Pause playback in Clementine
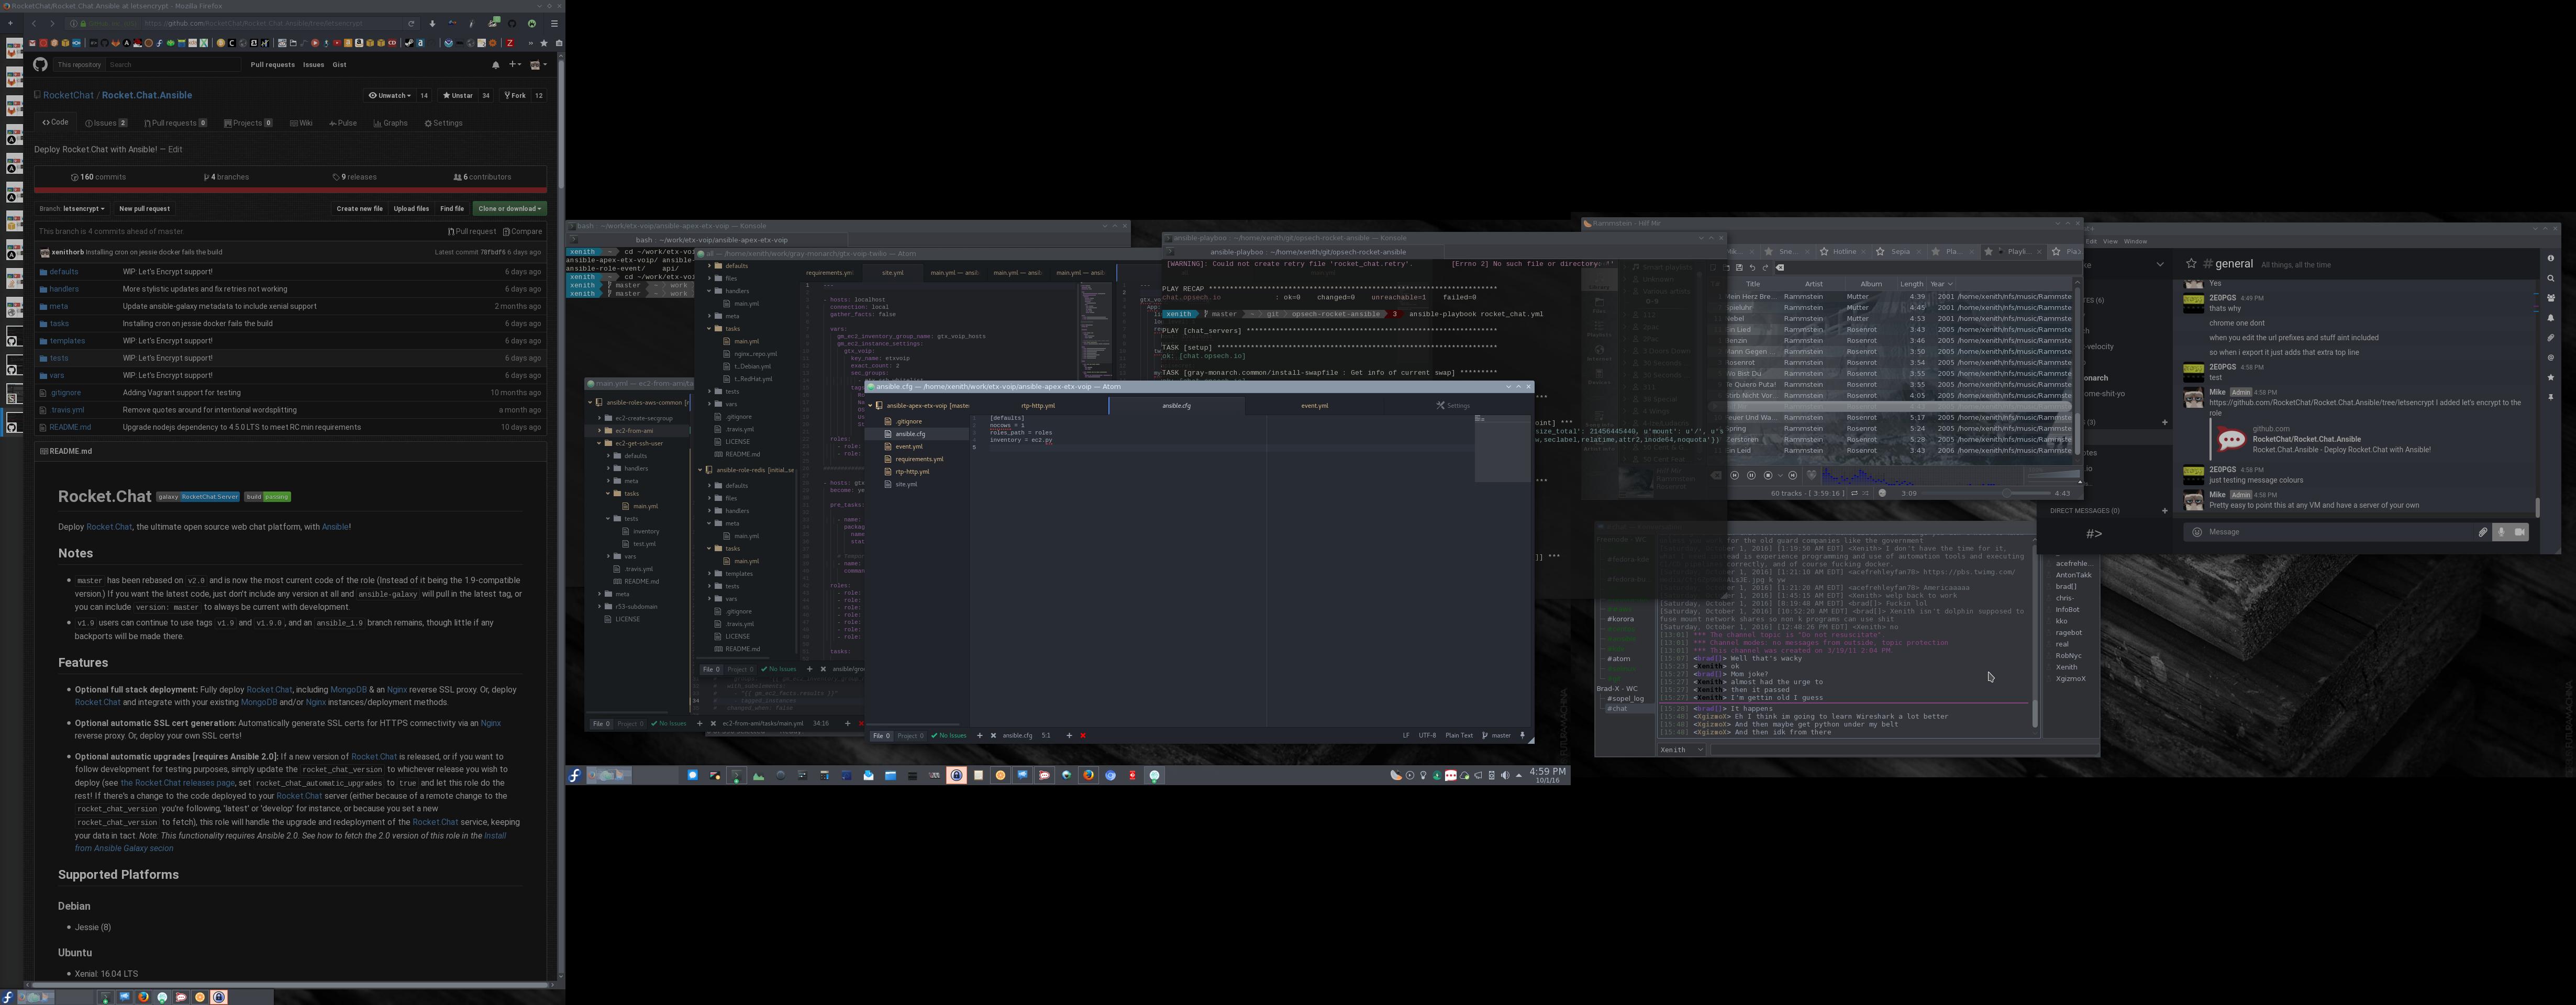This screenshot has height=1005, width=2576. pyautogui.click(x=1752, y=476)
